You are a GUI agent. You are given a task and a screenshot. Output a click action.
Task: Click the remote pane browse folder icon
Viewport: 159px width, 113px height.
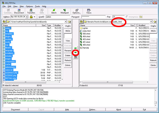155,22
